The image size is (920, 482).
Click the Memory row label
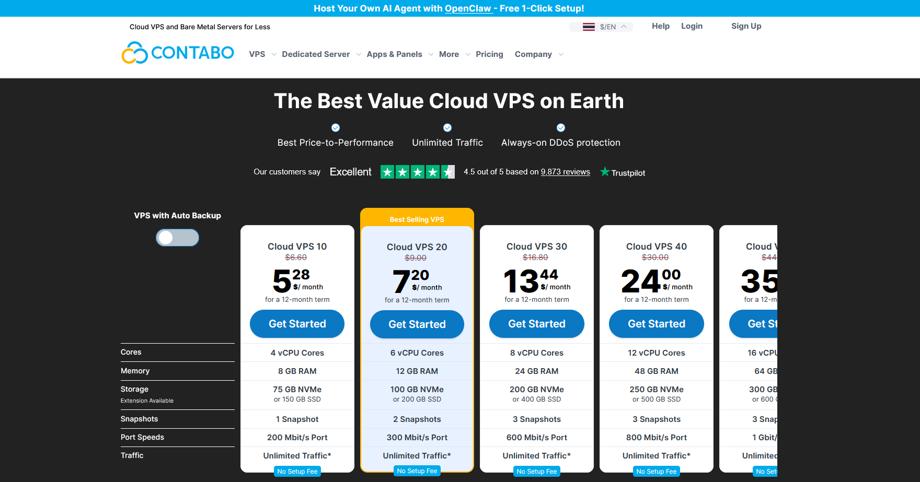point(135,371)
